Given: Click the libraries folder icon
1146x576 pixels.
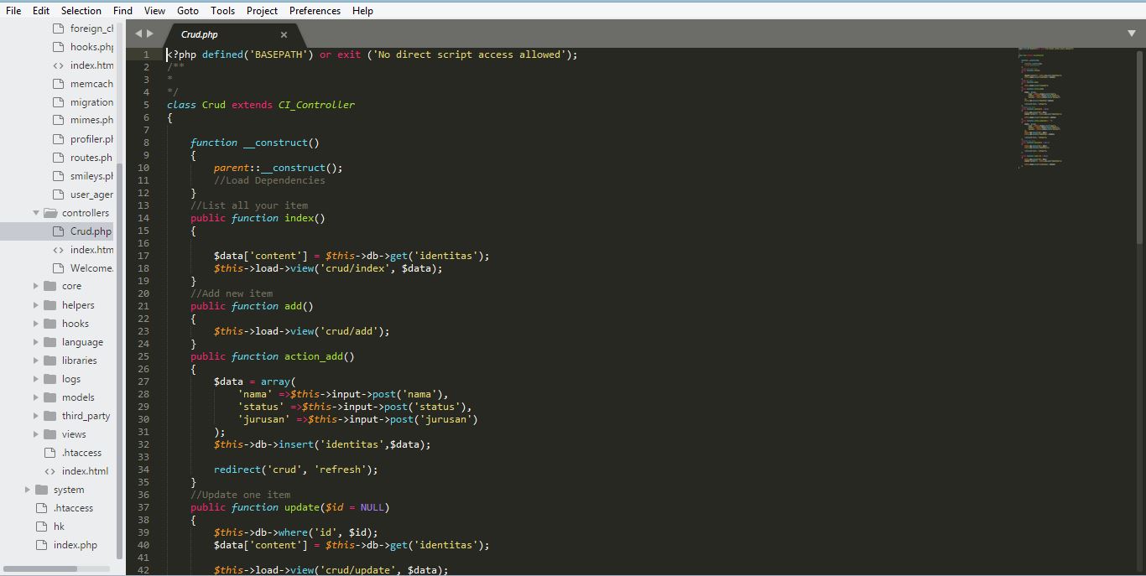Looking at the screenshot, I should [50, 361].
